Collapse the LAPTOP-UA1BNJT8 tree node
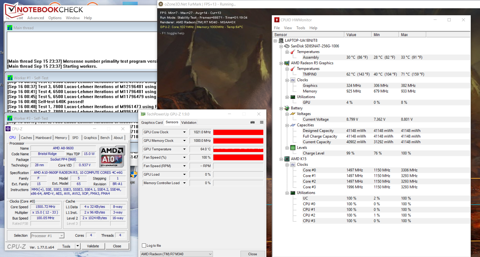Viewport: 480px width, 257px height. pyautogui.click(x=275, y=41)
